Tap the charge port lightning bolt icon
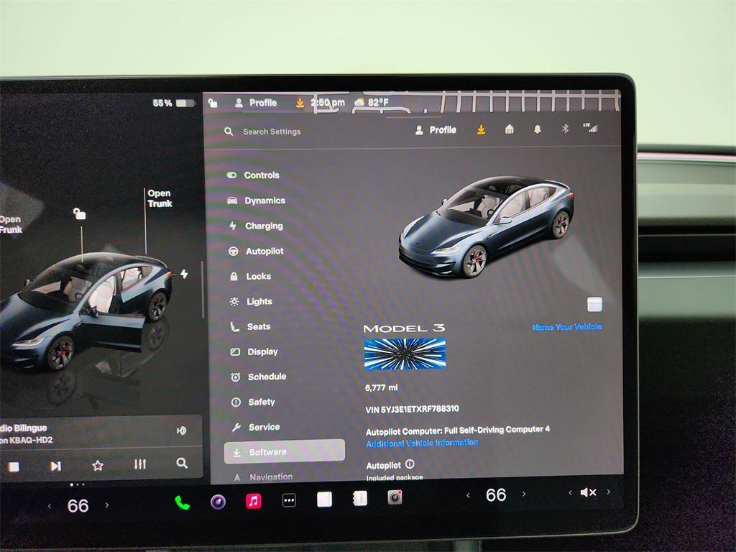The image size is (736, 552). (184, 274)
